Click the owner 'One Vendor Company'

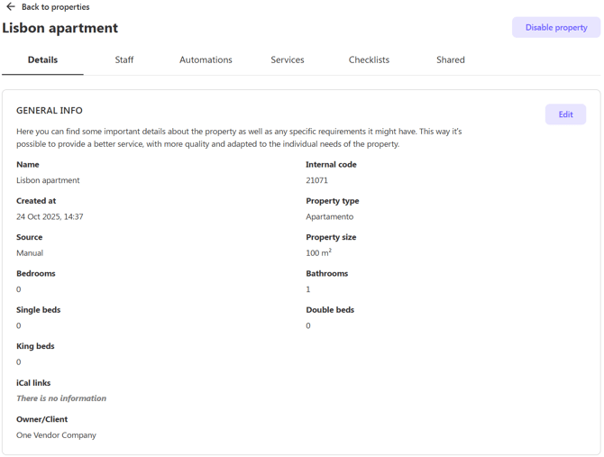point(56,435)
